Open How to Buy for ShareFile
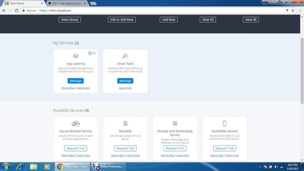Viewport: 304px width, 171px height. pyautogui.click(x=118, y=155)
